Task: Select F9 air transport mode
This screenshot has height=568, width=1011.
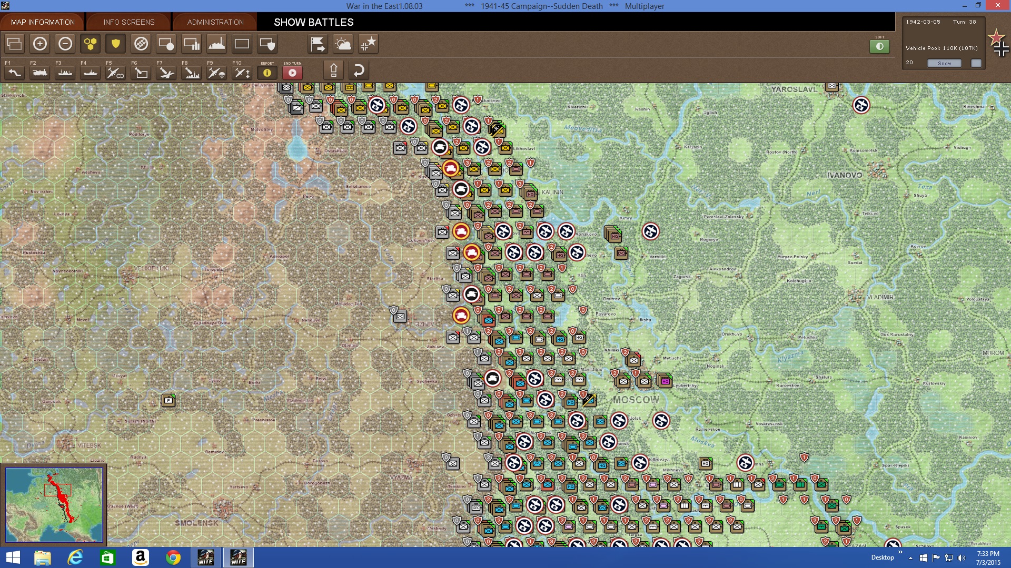Action: pyautogui.click(x=217, y=73)
